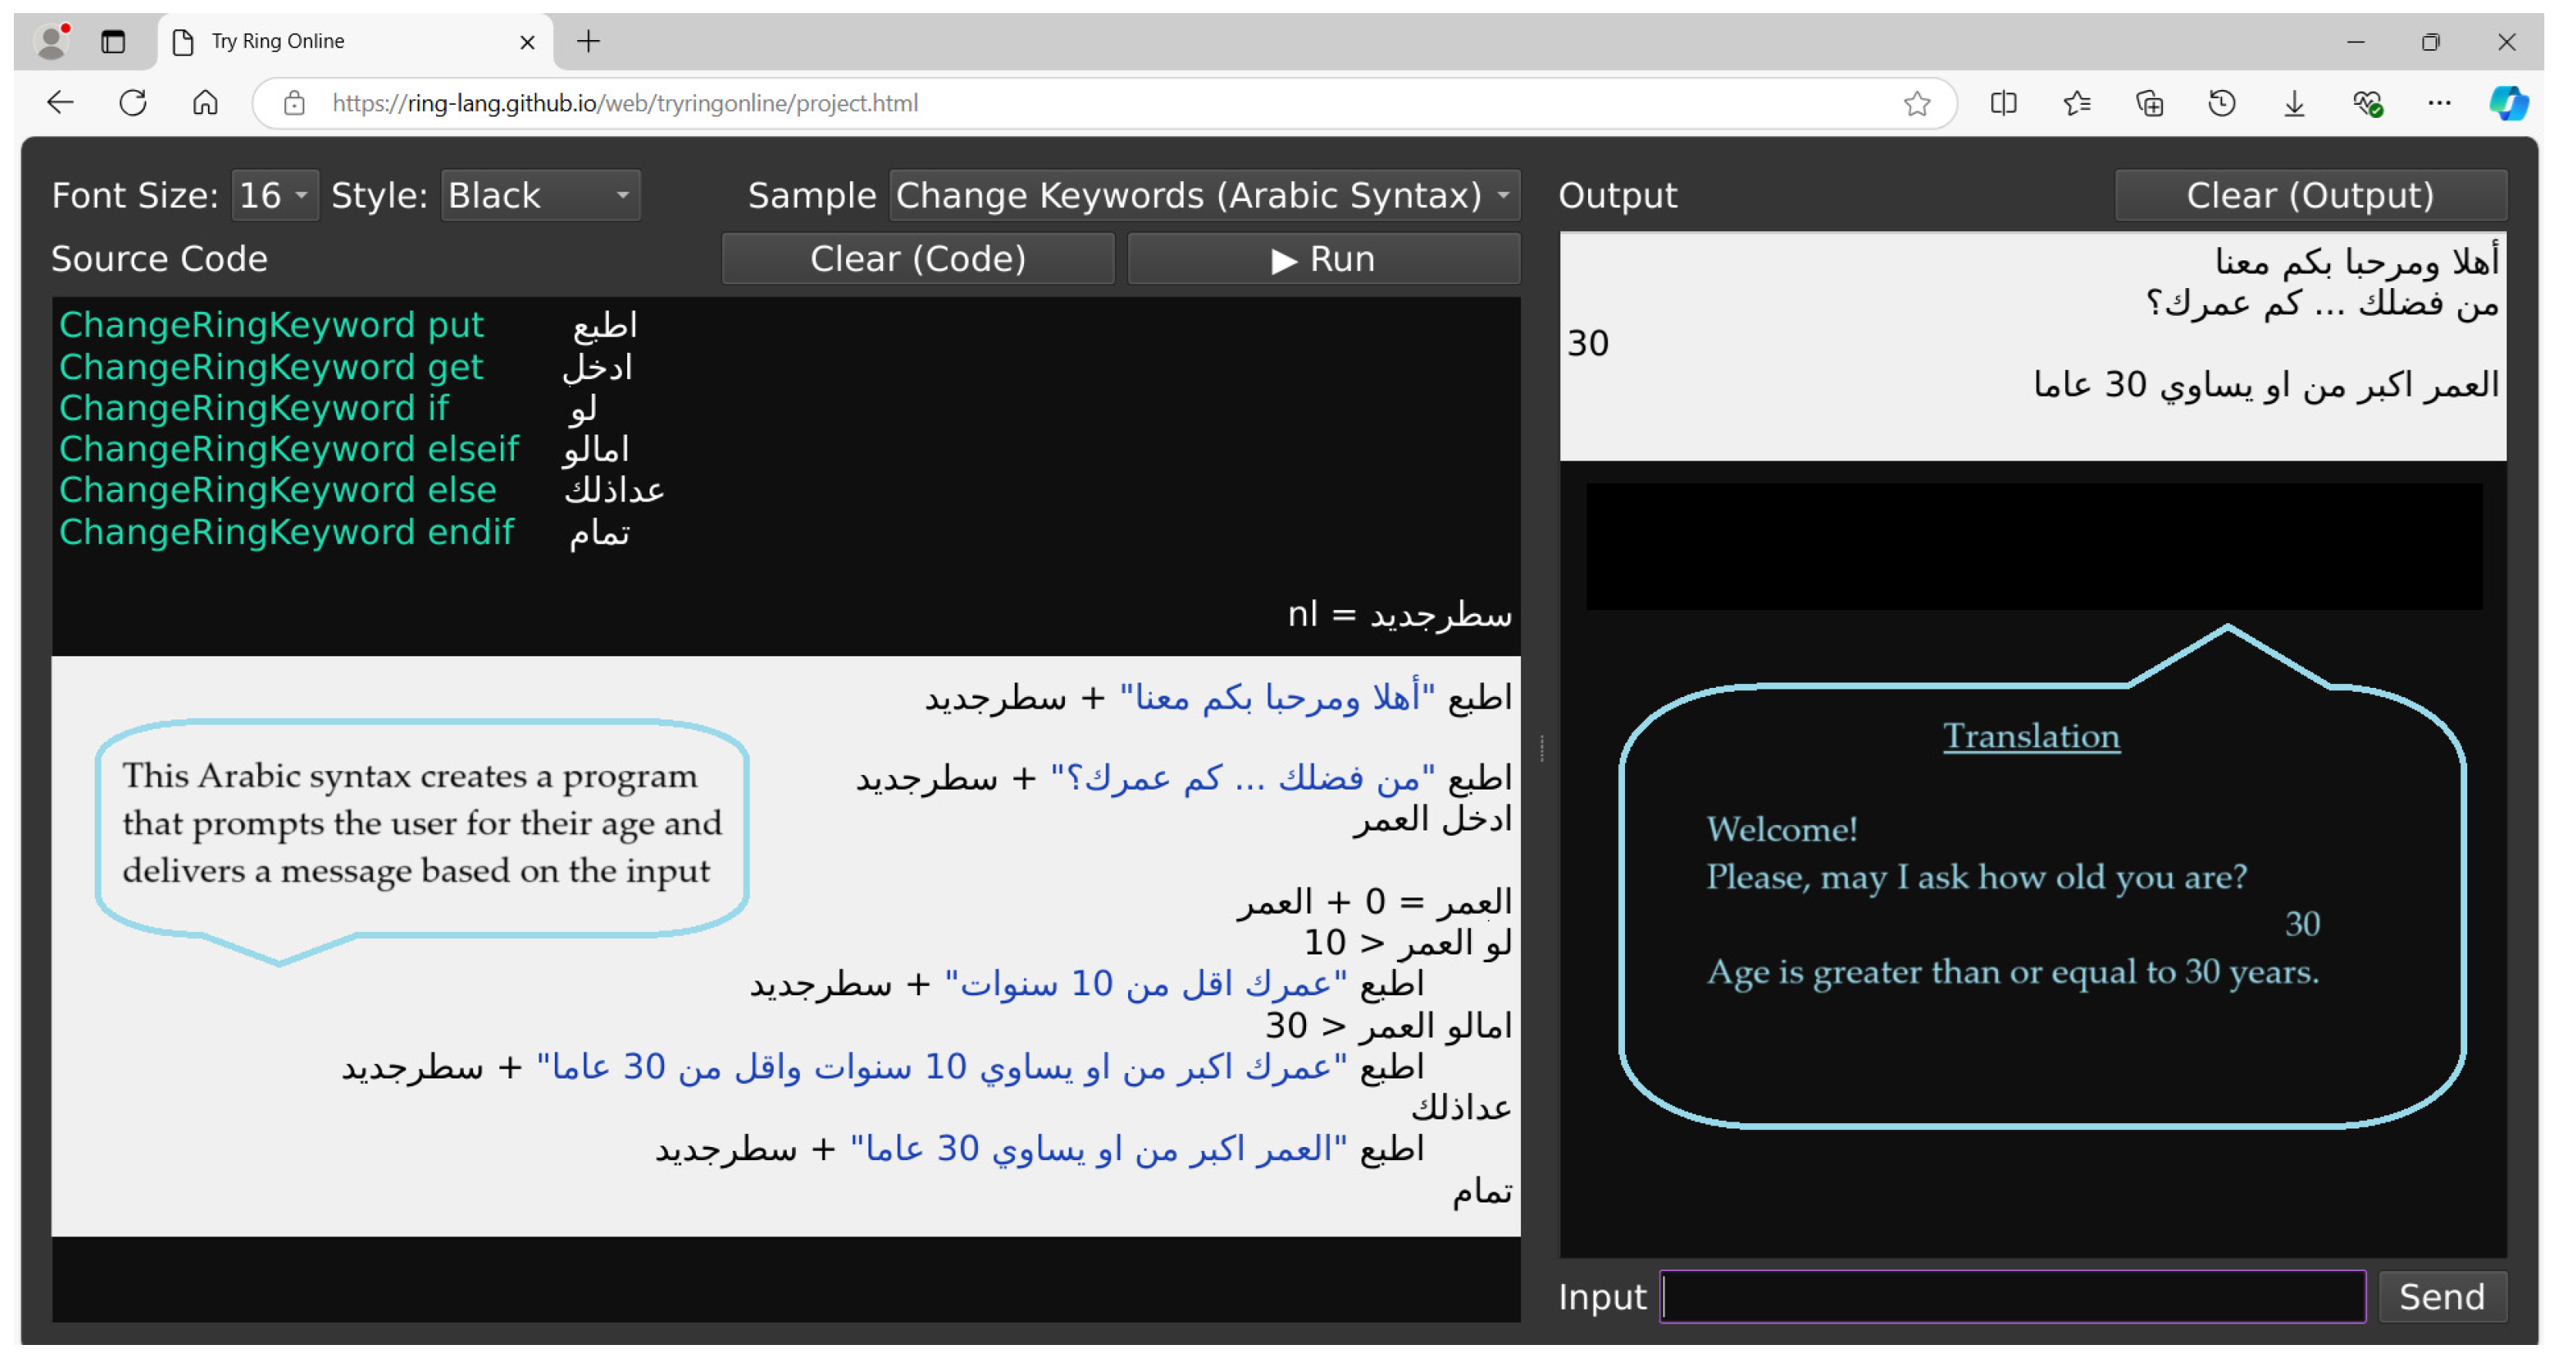
Task: Click the Send button
Action: coord(2441,1296)
